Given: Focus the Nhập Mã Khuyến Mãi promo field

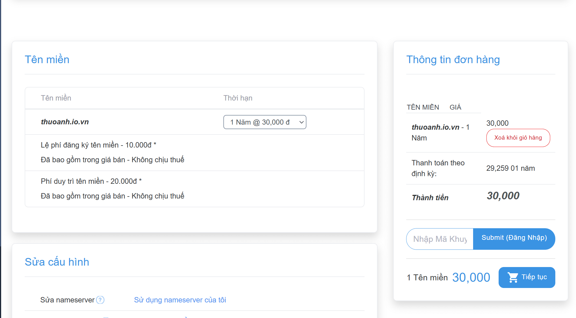Looking at the screenshot, I should (440, 239).
